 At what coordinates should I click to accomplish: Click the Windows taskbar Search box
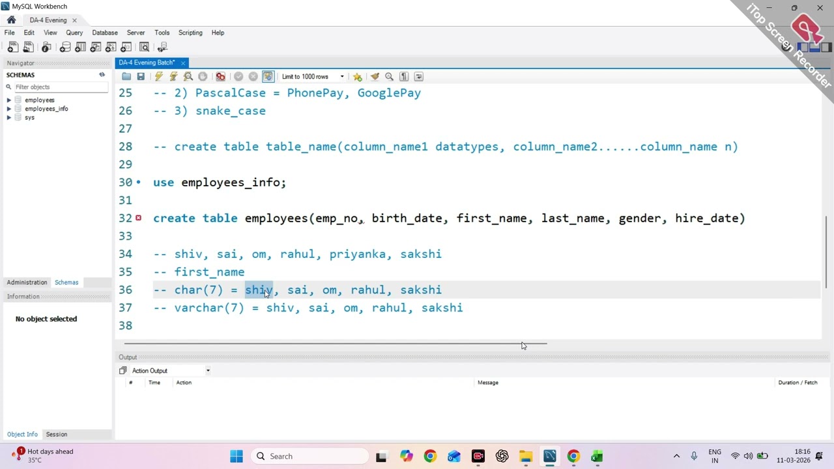coord(309,457)
